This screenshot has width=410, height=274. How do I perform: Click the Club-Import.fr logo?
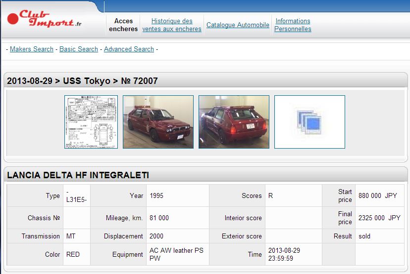coord(45,19)
